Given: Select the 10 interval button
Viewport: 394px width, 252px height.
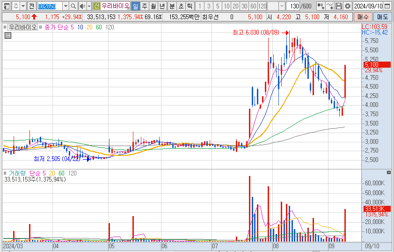Looking at the screenshot, I should [x=226, y=6].
